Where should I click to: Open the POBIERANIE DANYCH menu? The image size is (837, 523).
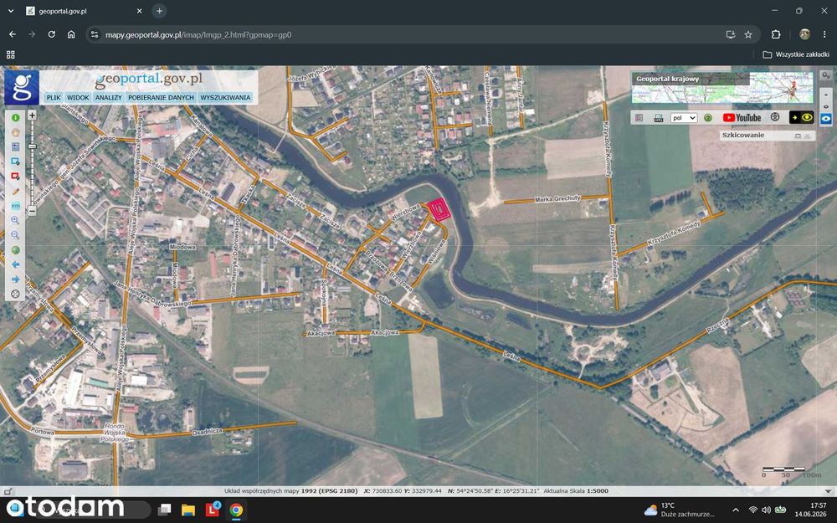[162, 98]
